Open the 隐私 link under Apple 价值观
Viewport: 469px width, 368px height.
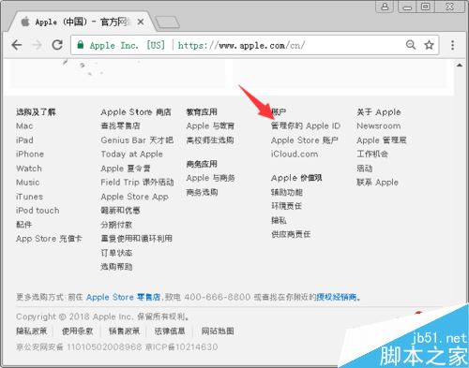pos(279,220)
